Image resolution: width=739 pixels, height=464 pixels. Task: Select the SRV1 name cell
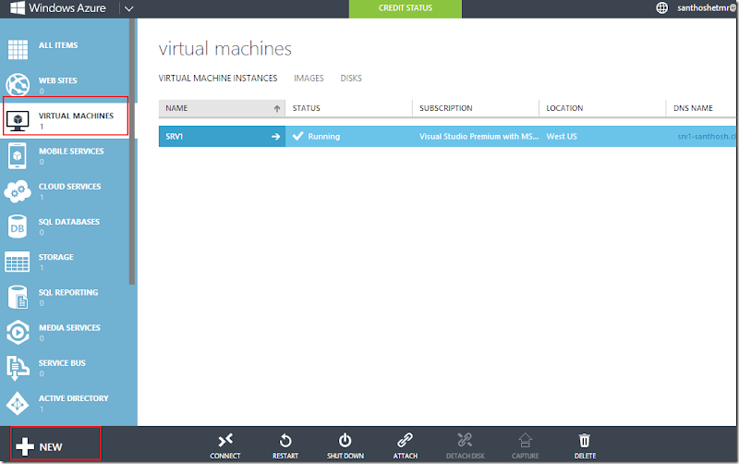[222, 136]
